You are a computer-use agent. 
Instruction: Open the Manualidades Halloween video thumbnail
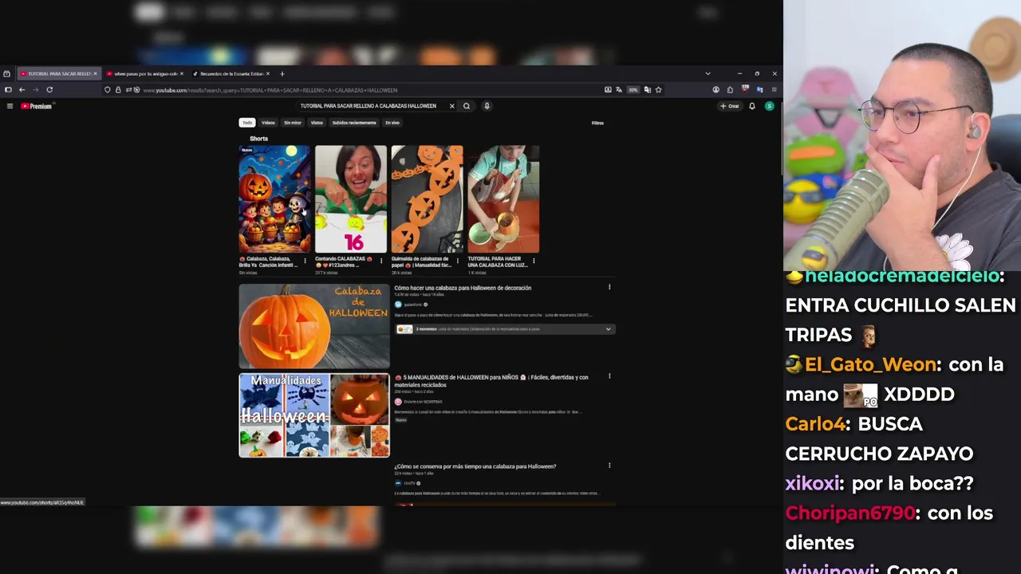pyautogui.click(x=314, y=415)
